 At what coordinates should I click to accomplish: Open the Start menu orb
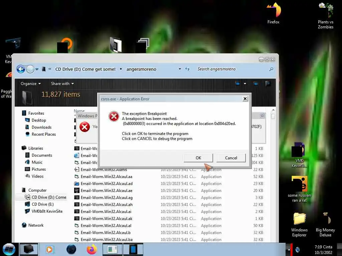9,249
